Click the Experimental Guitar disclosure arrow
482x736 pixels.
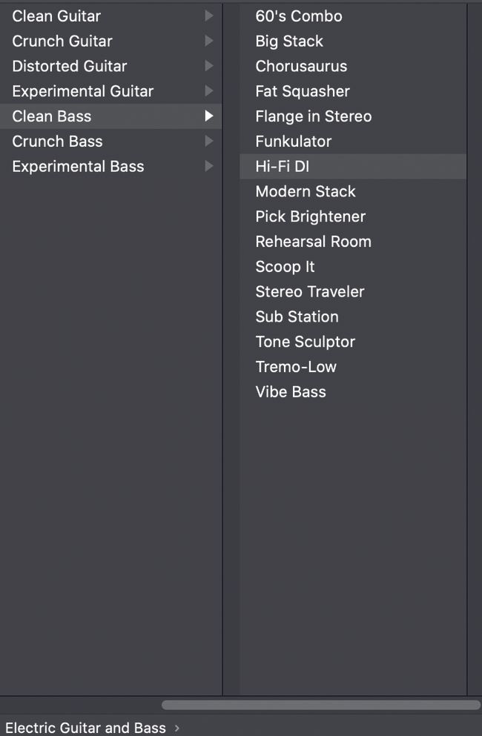click(208, 91)
